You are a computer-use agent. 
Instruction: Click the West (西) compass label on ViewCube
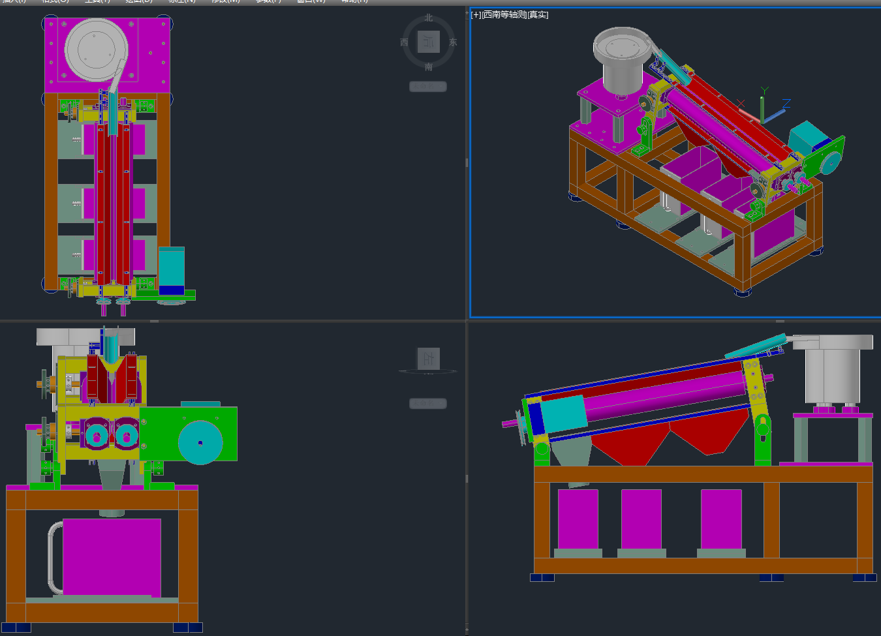coord(404,42)
